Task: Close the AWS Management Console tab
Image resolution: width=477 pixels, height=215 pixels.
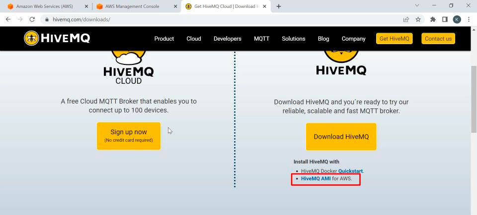Action: coord(175,6)
